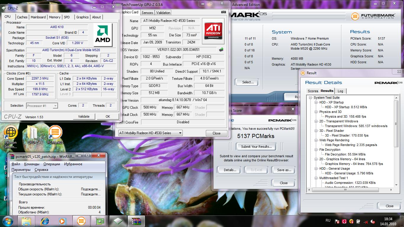The image size is (404, 227).
Task: Open the CPU-Z folder on the desktop
Action: (33, 135)
